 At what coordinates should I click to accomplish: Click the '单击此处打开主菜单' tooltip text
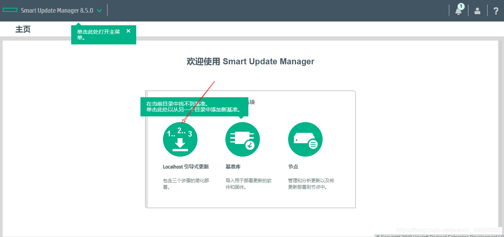coord(99,34)
